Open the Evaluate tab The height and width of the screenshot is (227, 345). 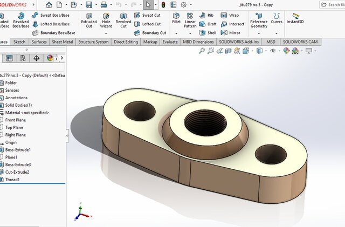coord(170,42)
